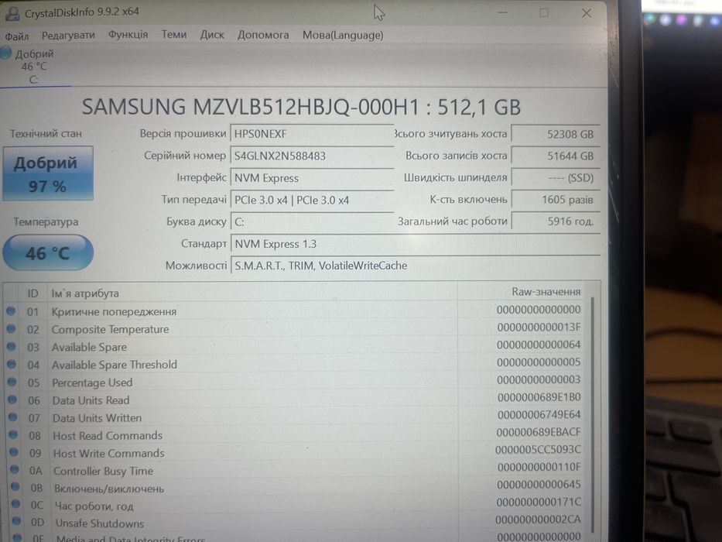Click status dot of Data Units Read row
Viewport: 722px width, 542px height.
(x=12, y=399)
